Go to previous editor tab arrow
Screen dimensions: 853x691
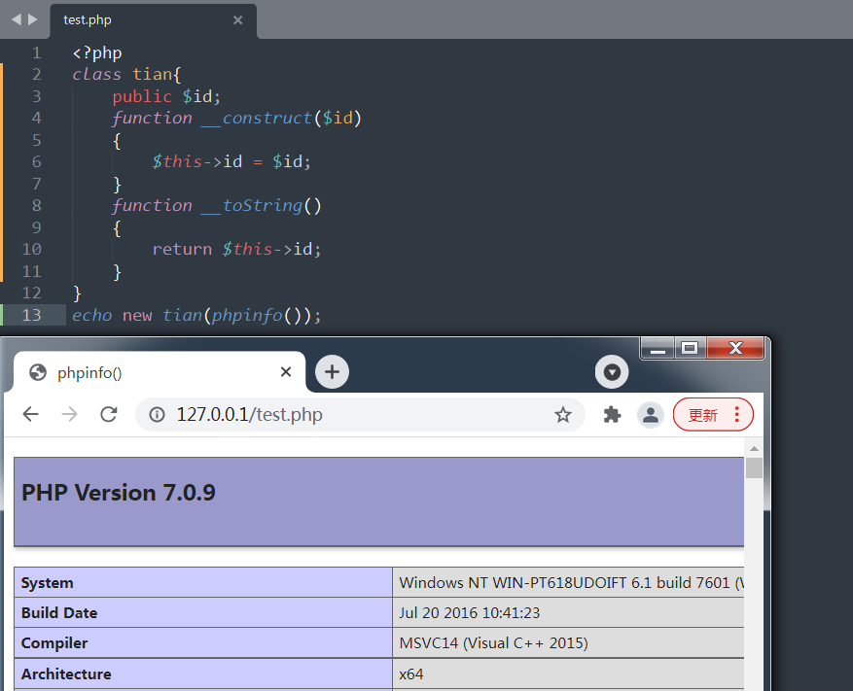[16, 19]
